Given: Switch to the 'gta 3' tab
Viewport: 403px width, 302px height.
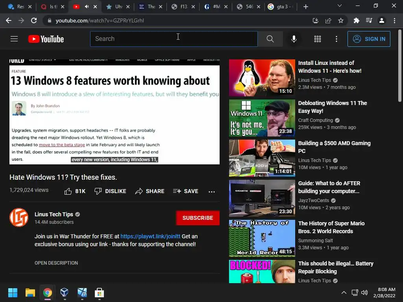Looking at the screenshot, I should coord(280,7).
